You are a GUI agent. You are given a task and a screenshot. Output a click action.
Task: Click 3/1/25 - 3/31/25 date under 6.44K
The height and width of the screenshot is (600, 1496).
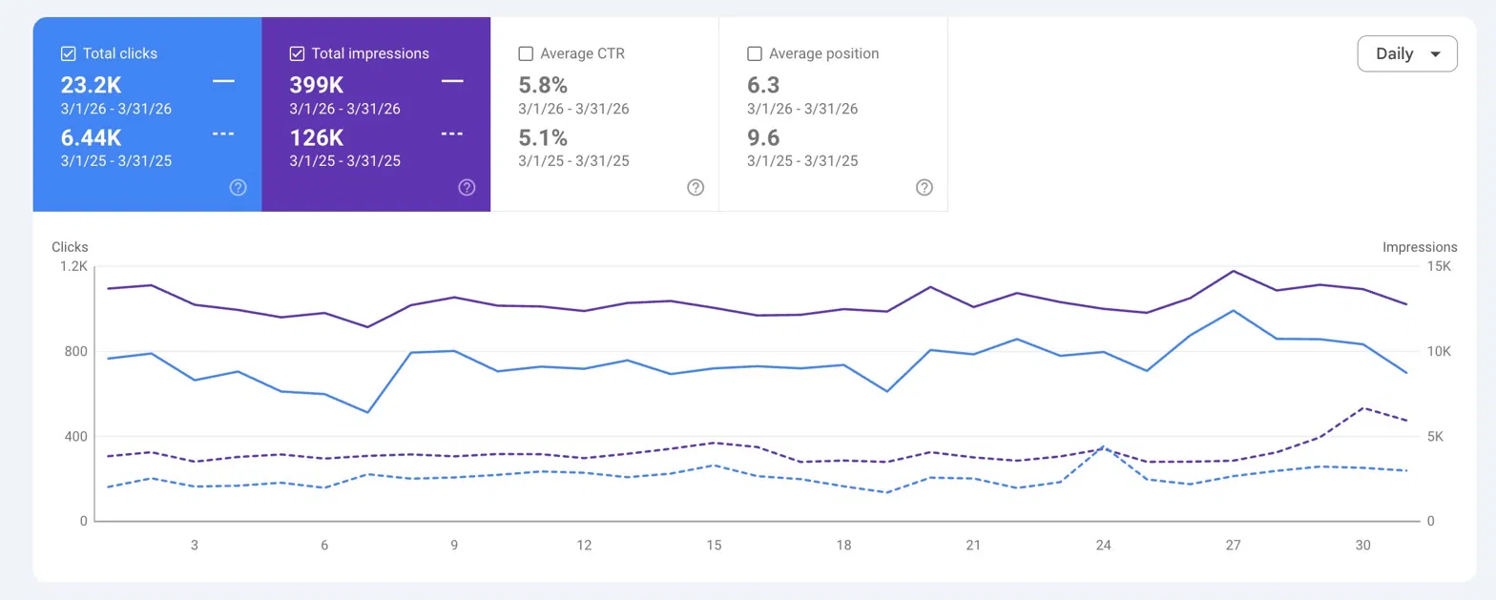pyautogui.click(x=115, y=160)
